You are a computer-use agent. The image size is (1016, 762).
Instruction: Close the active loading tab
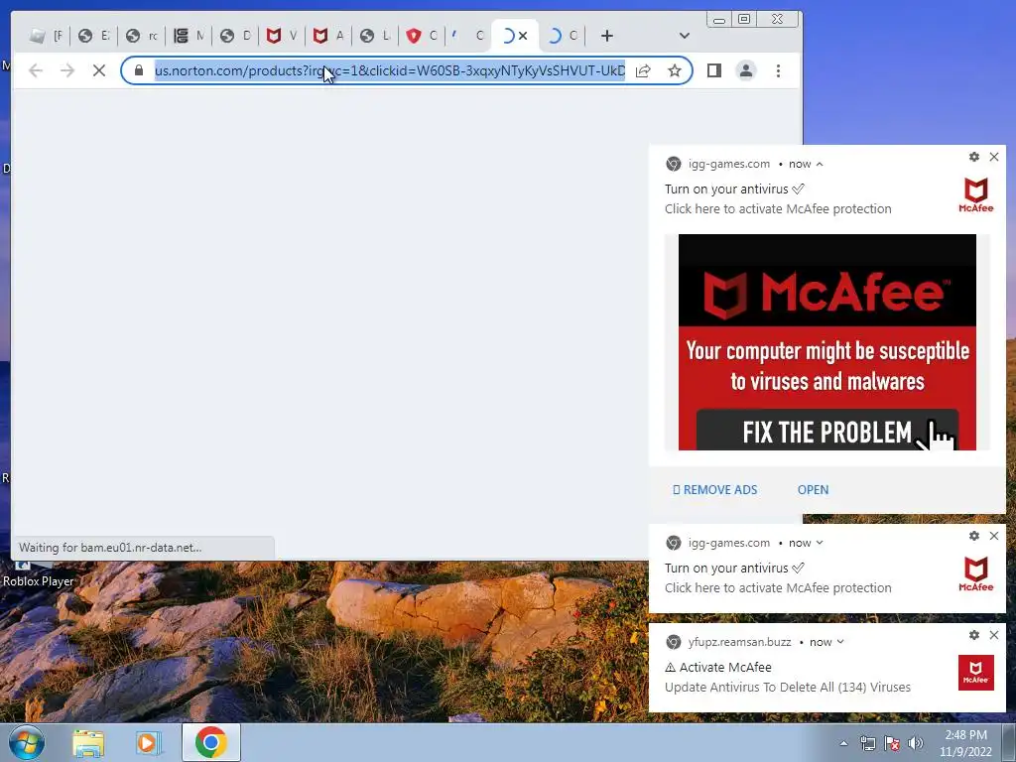point(523,37)
